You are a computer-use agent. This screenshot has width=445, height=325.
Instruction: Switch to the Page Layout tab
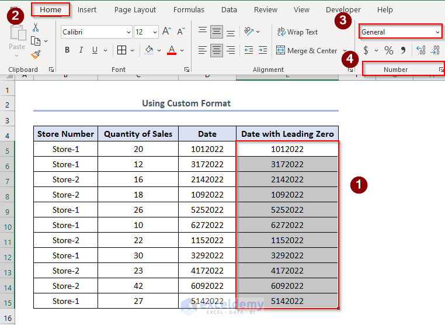tap(135, 10)
